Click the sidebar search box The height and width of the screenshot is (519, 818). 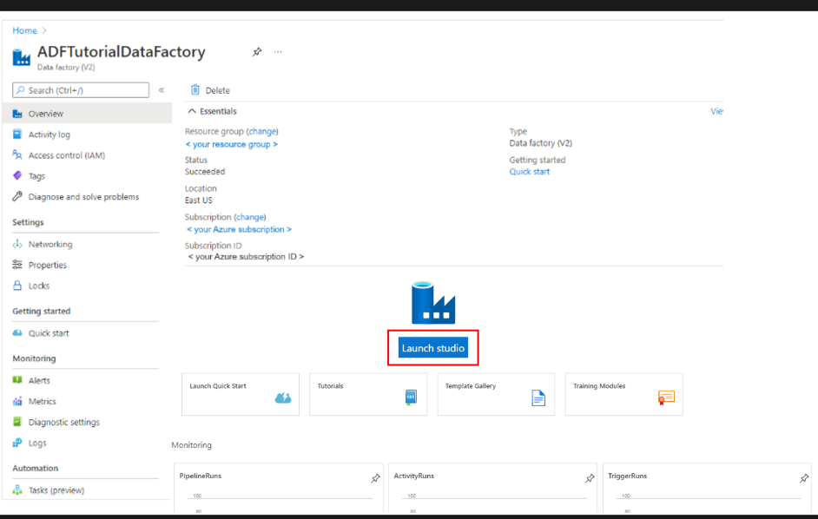[x=81, y=90]
